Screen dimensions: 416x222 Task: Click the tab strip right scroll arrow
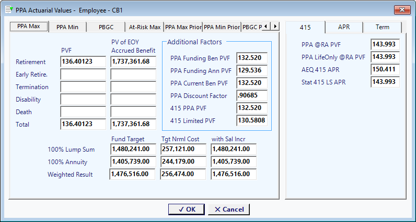[275, 26]
